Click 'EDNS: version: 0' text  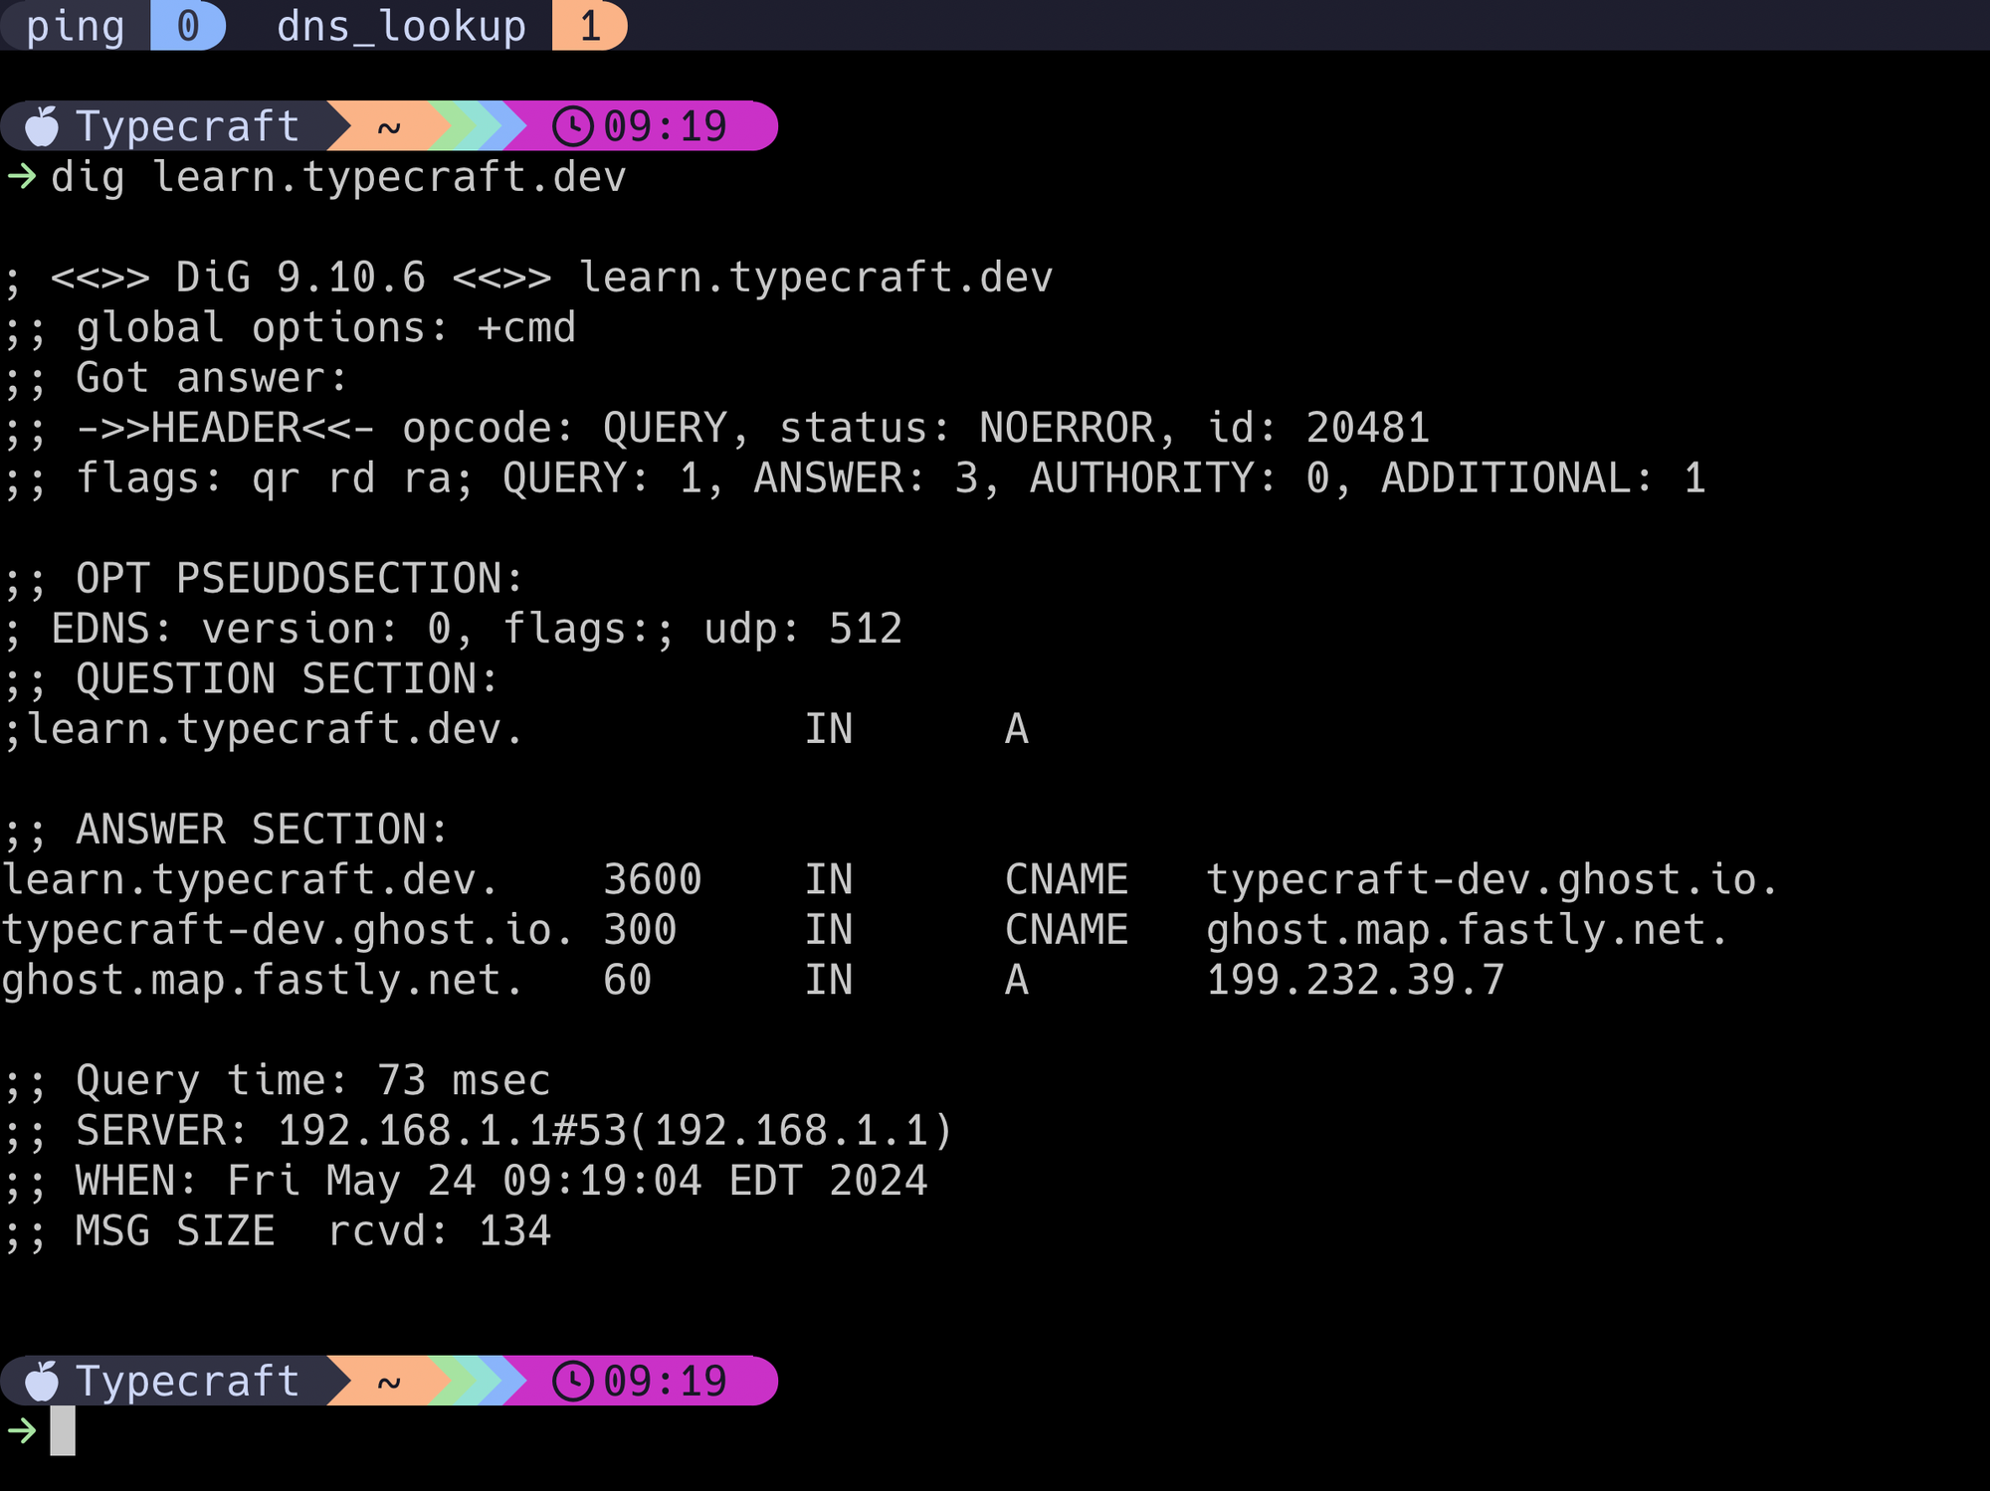[x=250, y=629]
